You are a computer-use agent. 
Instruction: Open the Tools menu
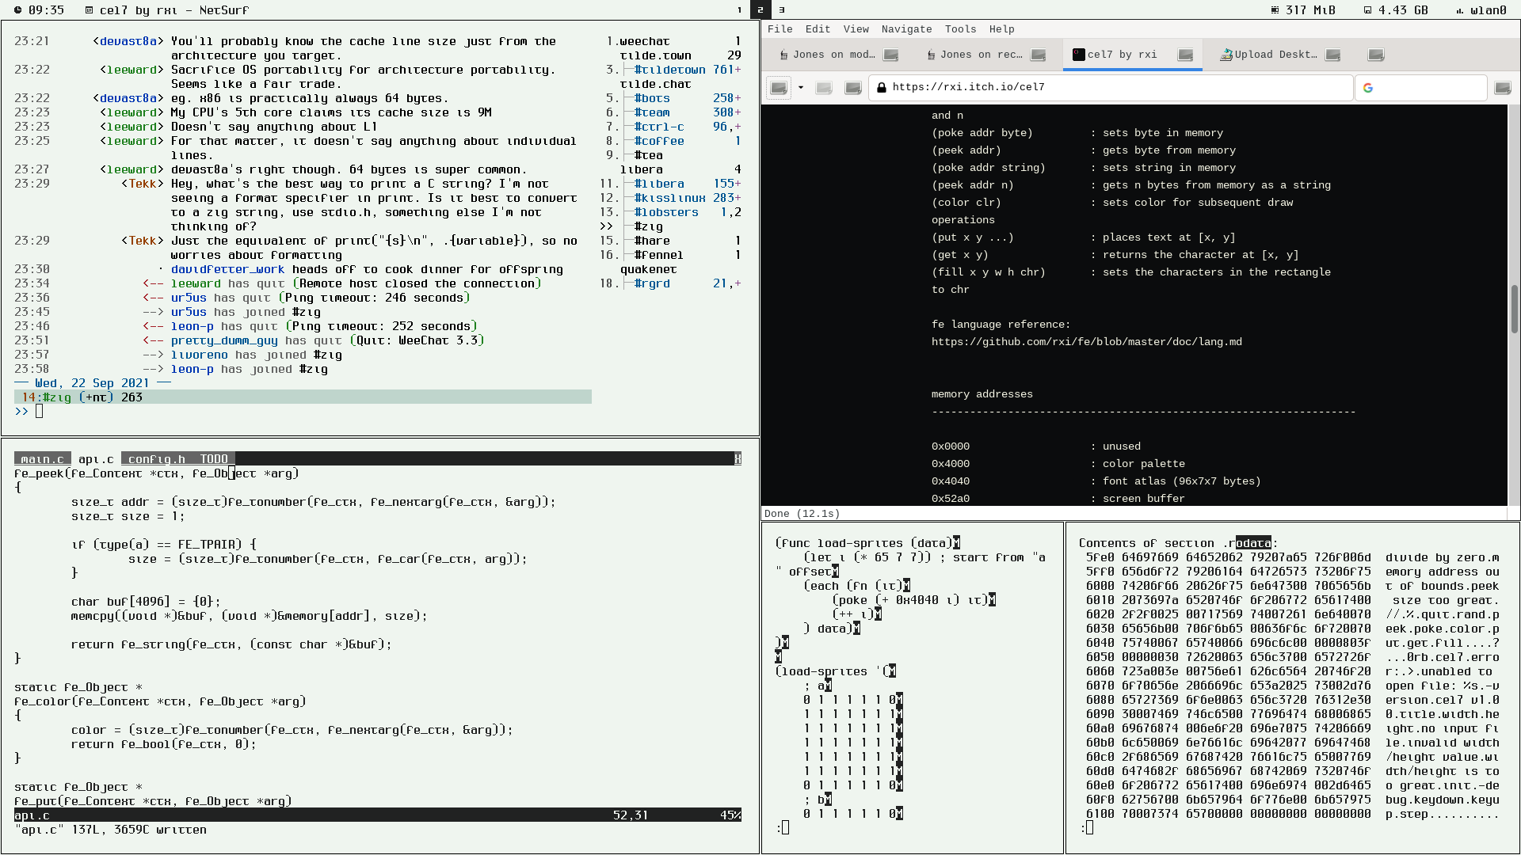click(960, 29)
